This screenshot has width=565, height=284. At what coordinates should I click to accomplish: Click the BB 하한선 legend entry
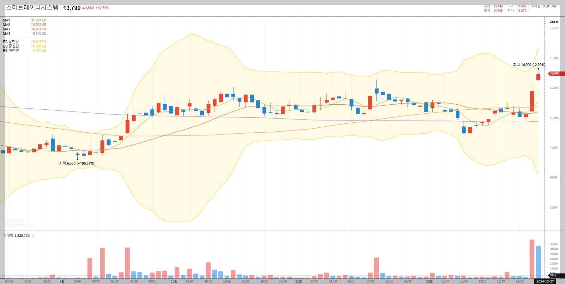tap(24, 50)
